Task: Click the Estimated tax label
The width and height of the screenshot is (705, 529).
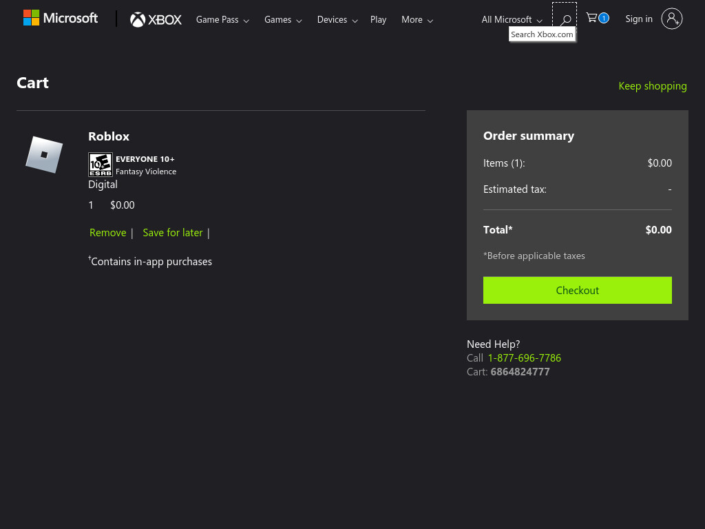Action: click(515, 189)
